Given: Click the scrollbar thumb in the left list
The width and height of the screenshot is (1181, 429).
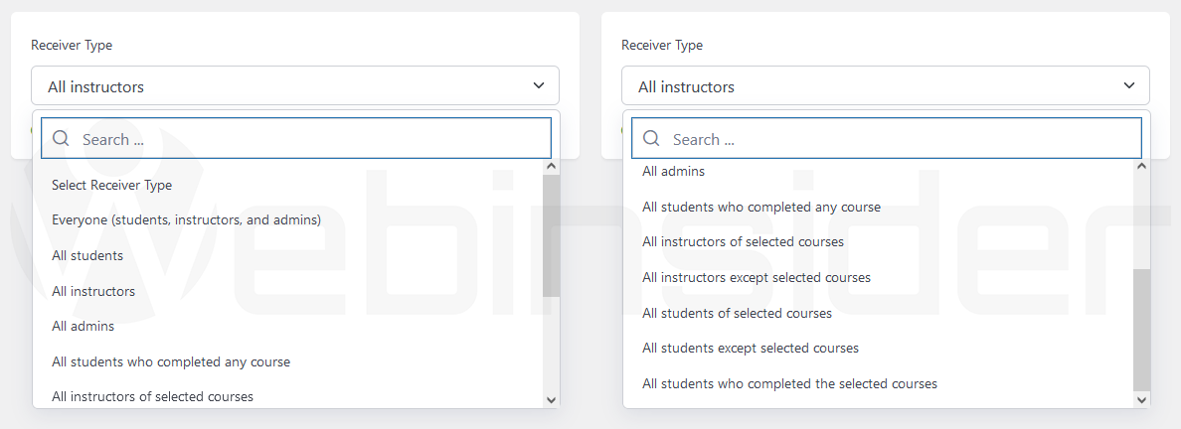Looking at the screenshot, I should click(552, 235).
